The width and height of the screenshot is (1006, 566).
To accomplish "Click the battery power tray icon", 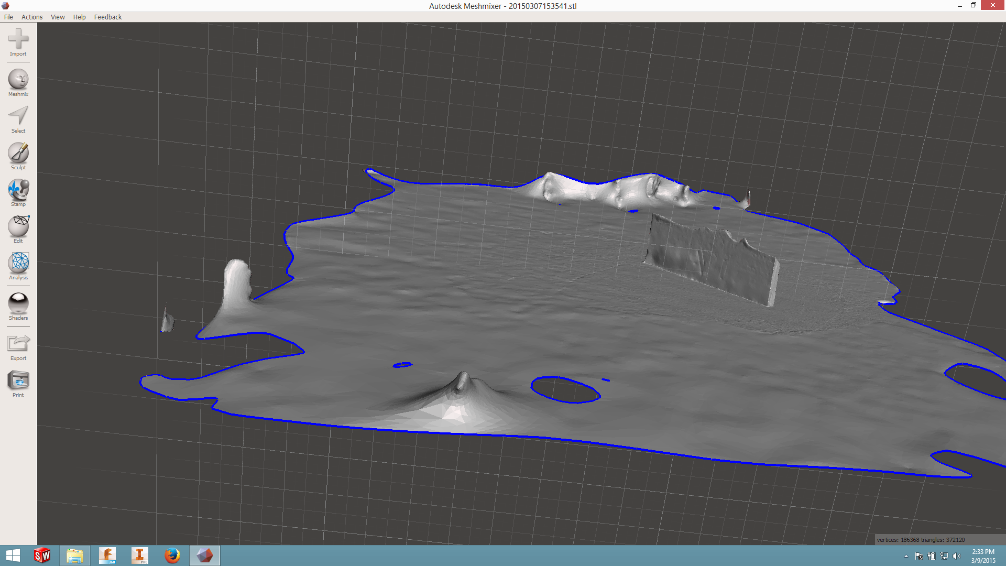I will pyautogui.click(x=932, y=556).
